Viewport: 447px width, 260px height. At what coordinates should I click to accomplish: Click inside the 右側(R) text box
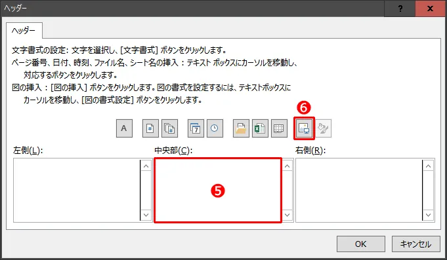[358, 191]
